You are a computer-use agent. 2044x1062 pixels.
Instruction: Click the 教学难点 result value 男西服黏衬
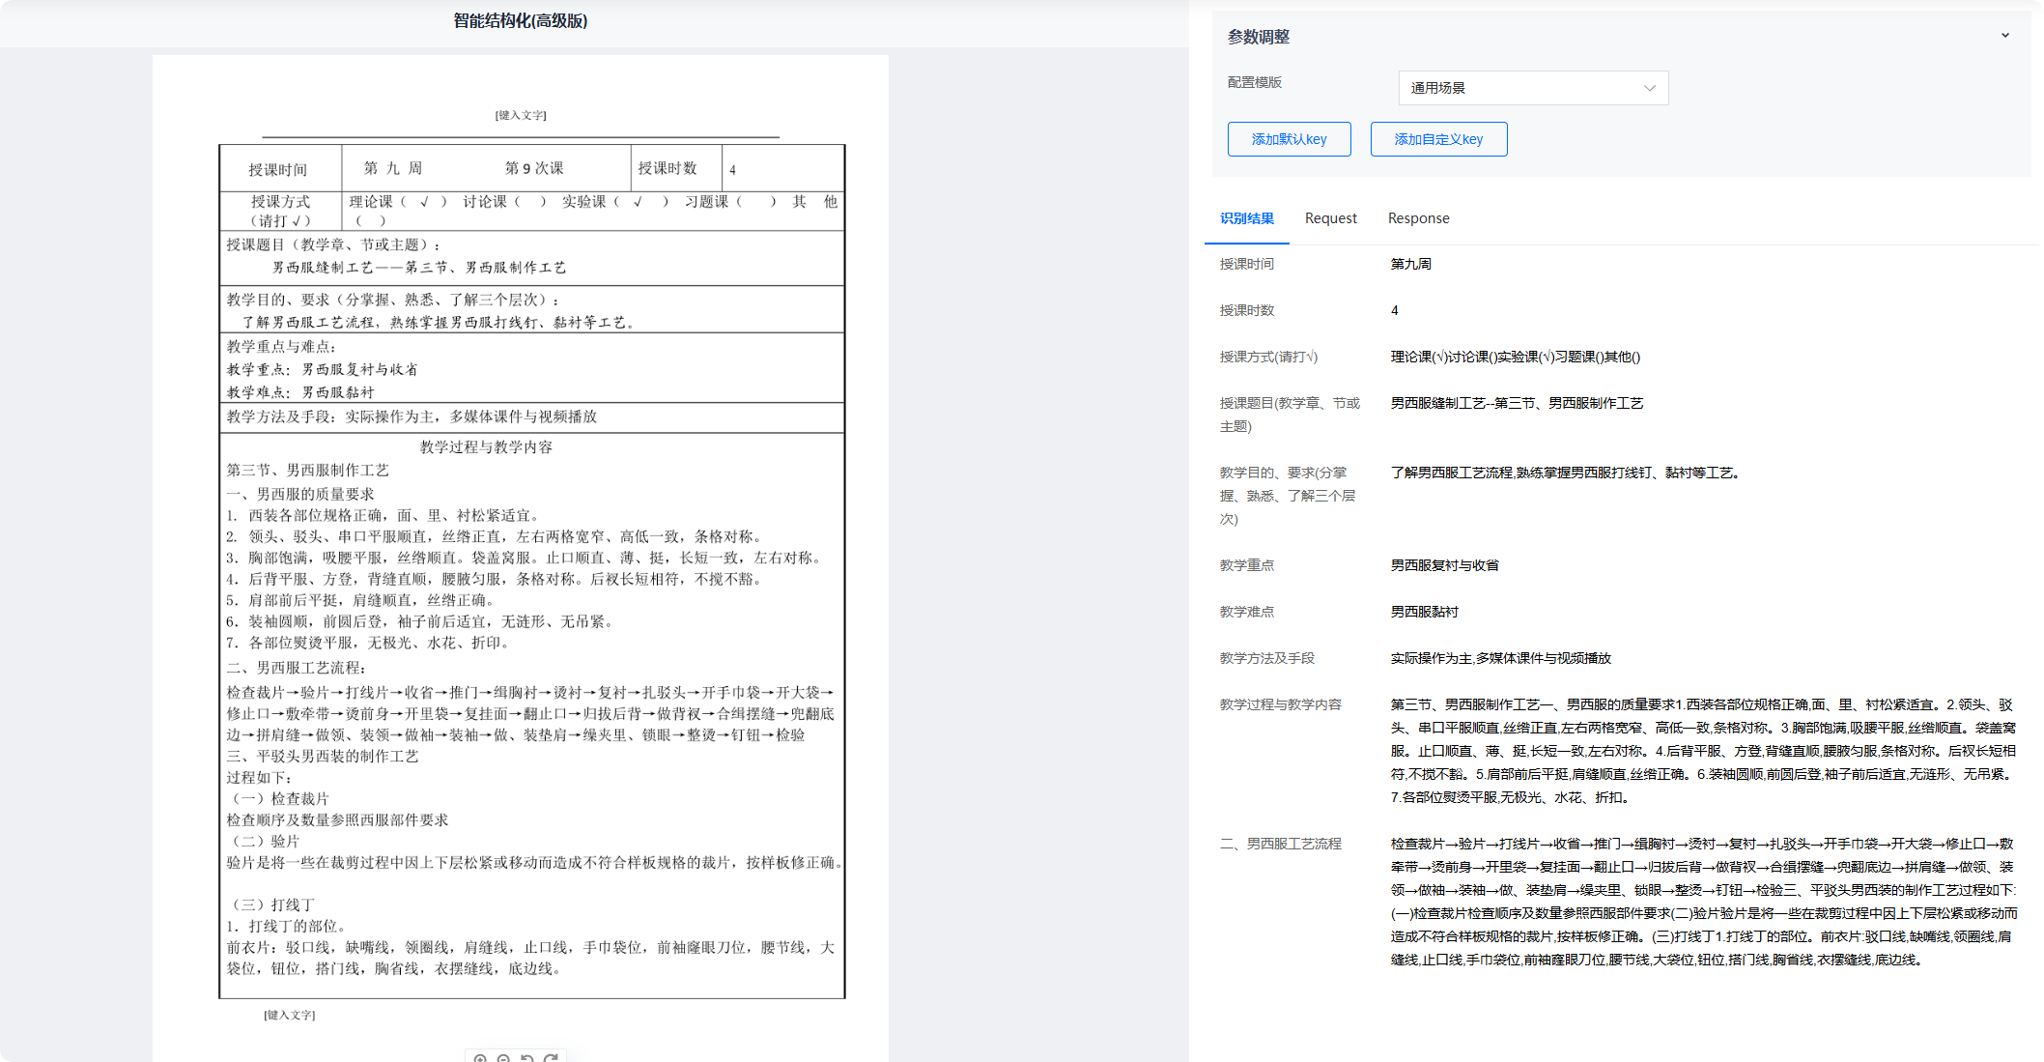tap(1424, 612)
